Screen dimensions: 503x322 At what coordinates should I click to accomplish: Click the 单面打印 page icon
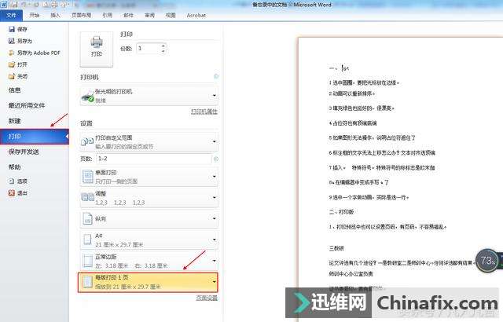(x=87, y=177)
